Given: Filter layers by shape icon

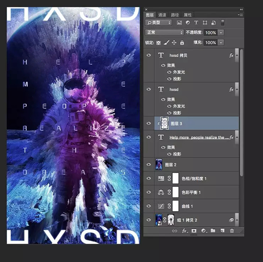Looking at the screenshot, I should (205, 23).
